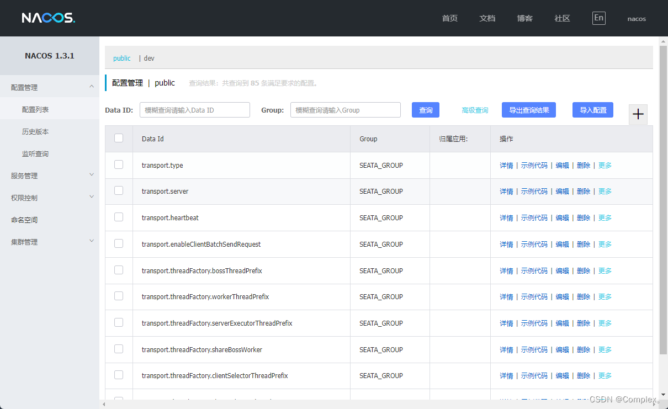
Task: Expand the 服务管理 sidebar section
Action: [x=50, y=176]
